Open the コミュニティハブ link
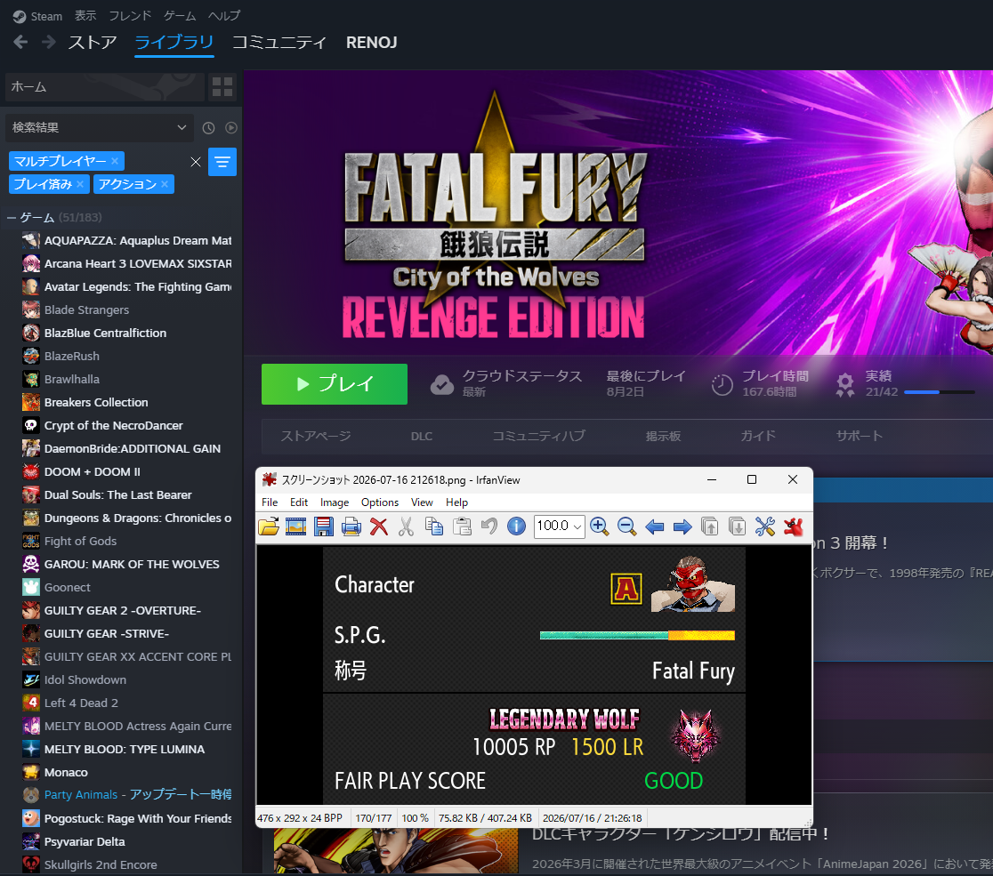Image resolution: width=993 pixels, height=876 pixels. 539,436
